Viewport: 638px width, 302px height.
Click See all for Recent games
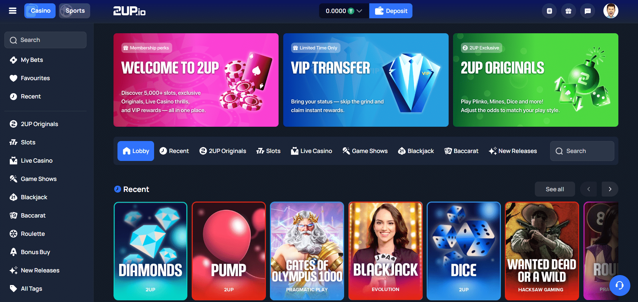[x=555, y=189]
